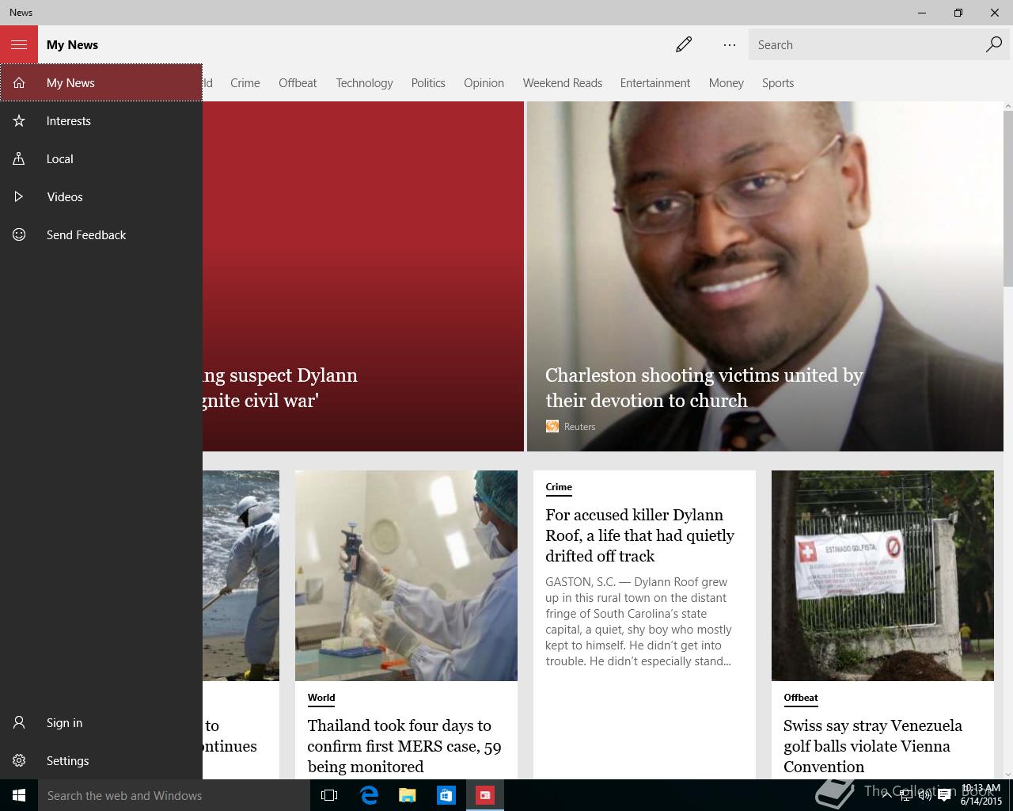Click the Crime category label on article

click(x=559, y=487)
